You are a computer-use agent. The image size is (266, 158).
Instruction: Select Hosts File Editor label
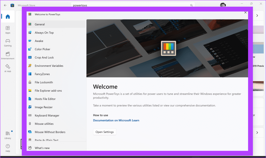click(45, 99)
